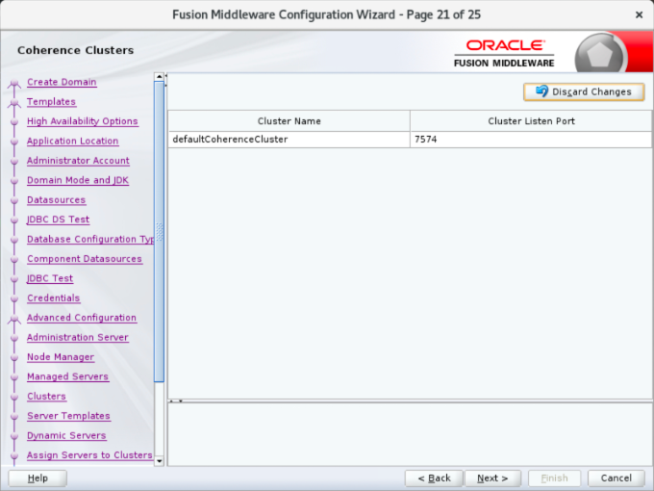Open the Datasources step
Viewport: 654px width, 491px height.
[x=57, y=199]
